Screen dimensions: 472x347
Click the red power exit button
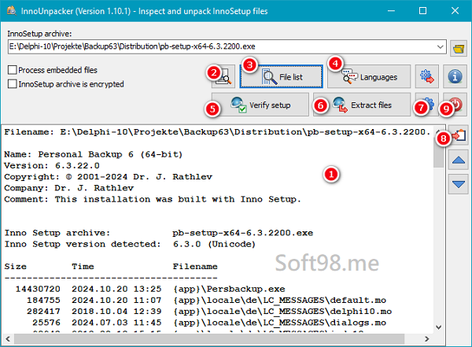[x=455, y=105]
